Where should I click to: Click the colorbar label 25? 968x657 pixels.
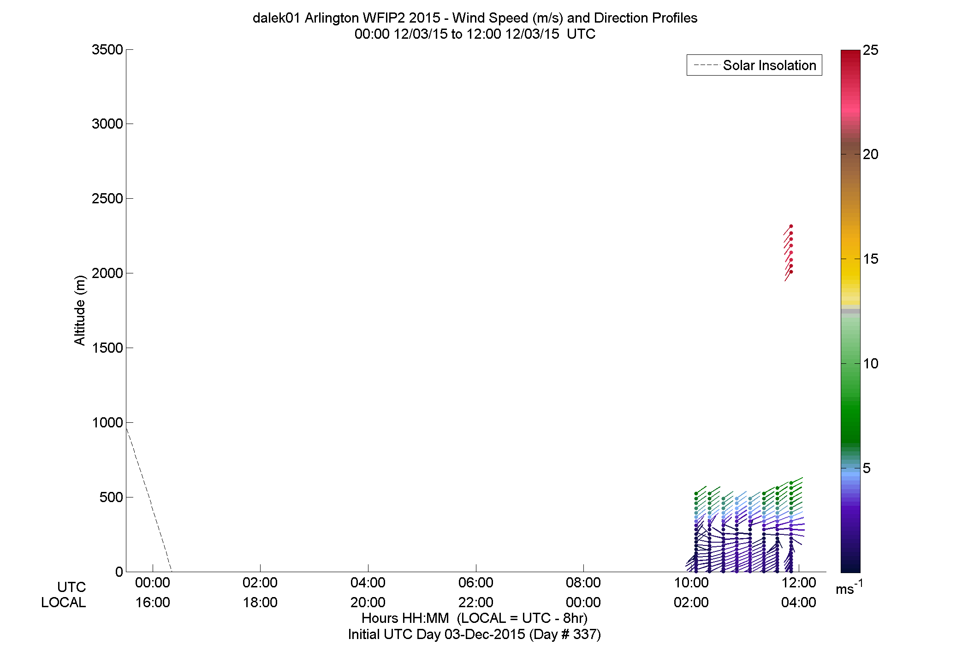pyautogui.click(x=871, y=50)
